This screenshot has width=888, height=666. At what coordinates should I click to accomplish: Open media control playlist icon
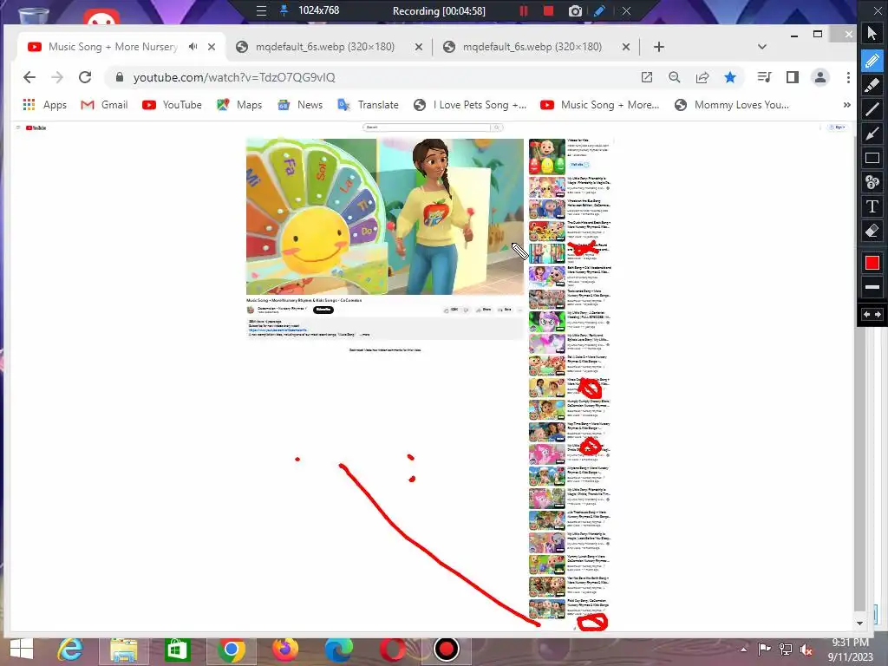765,77
